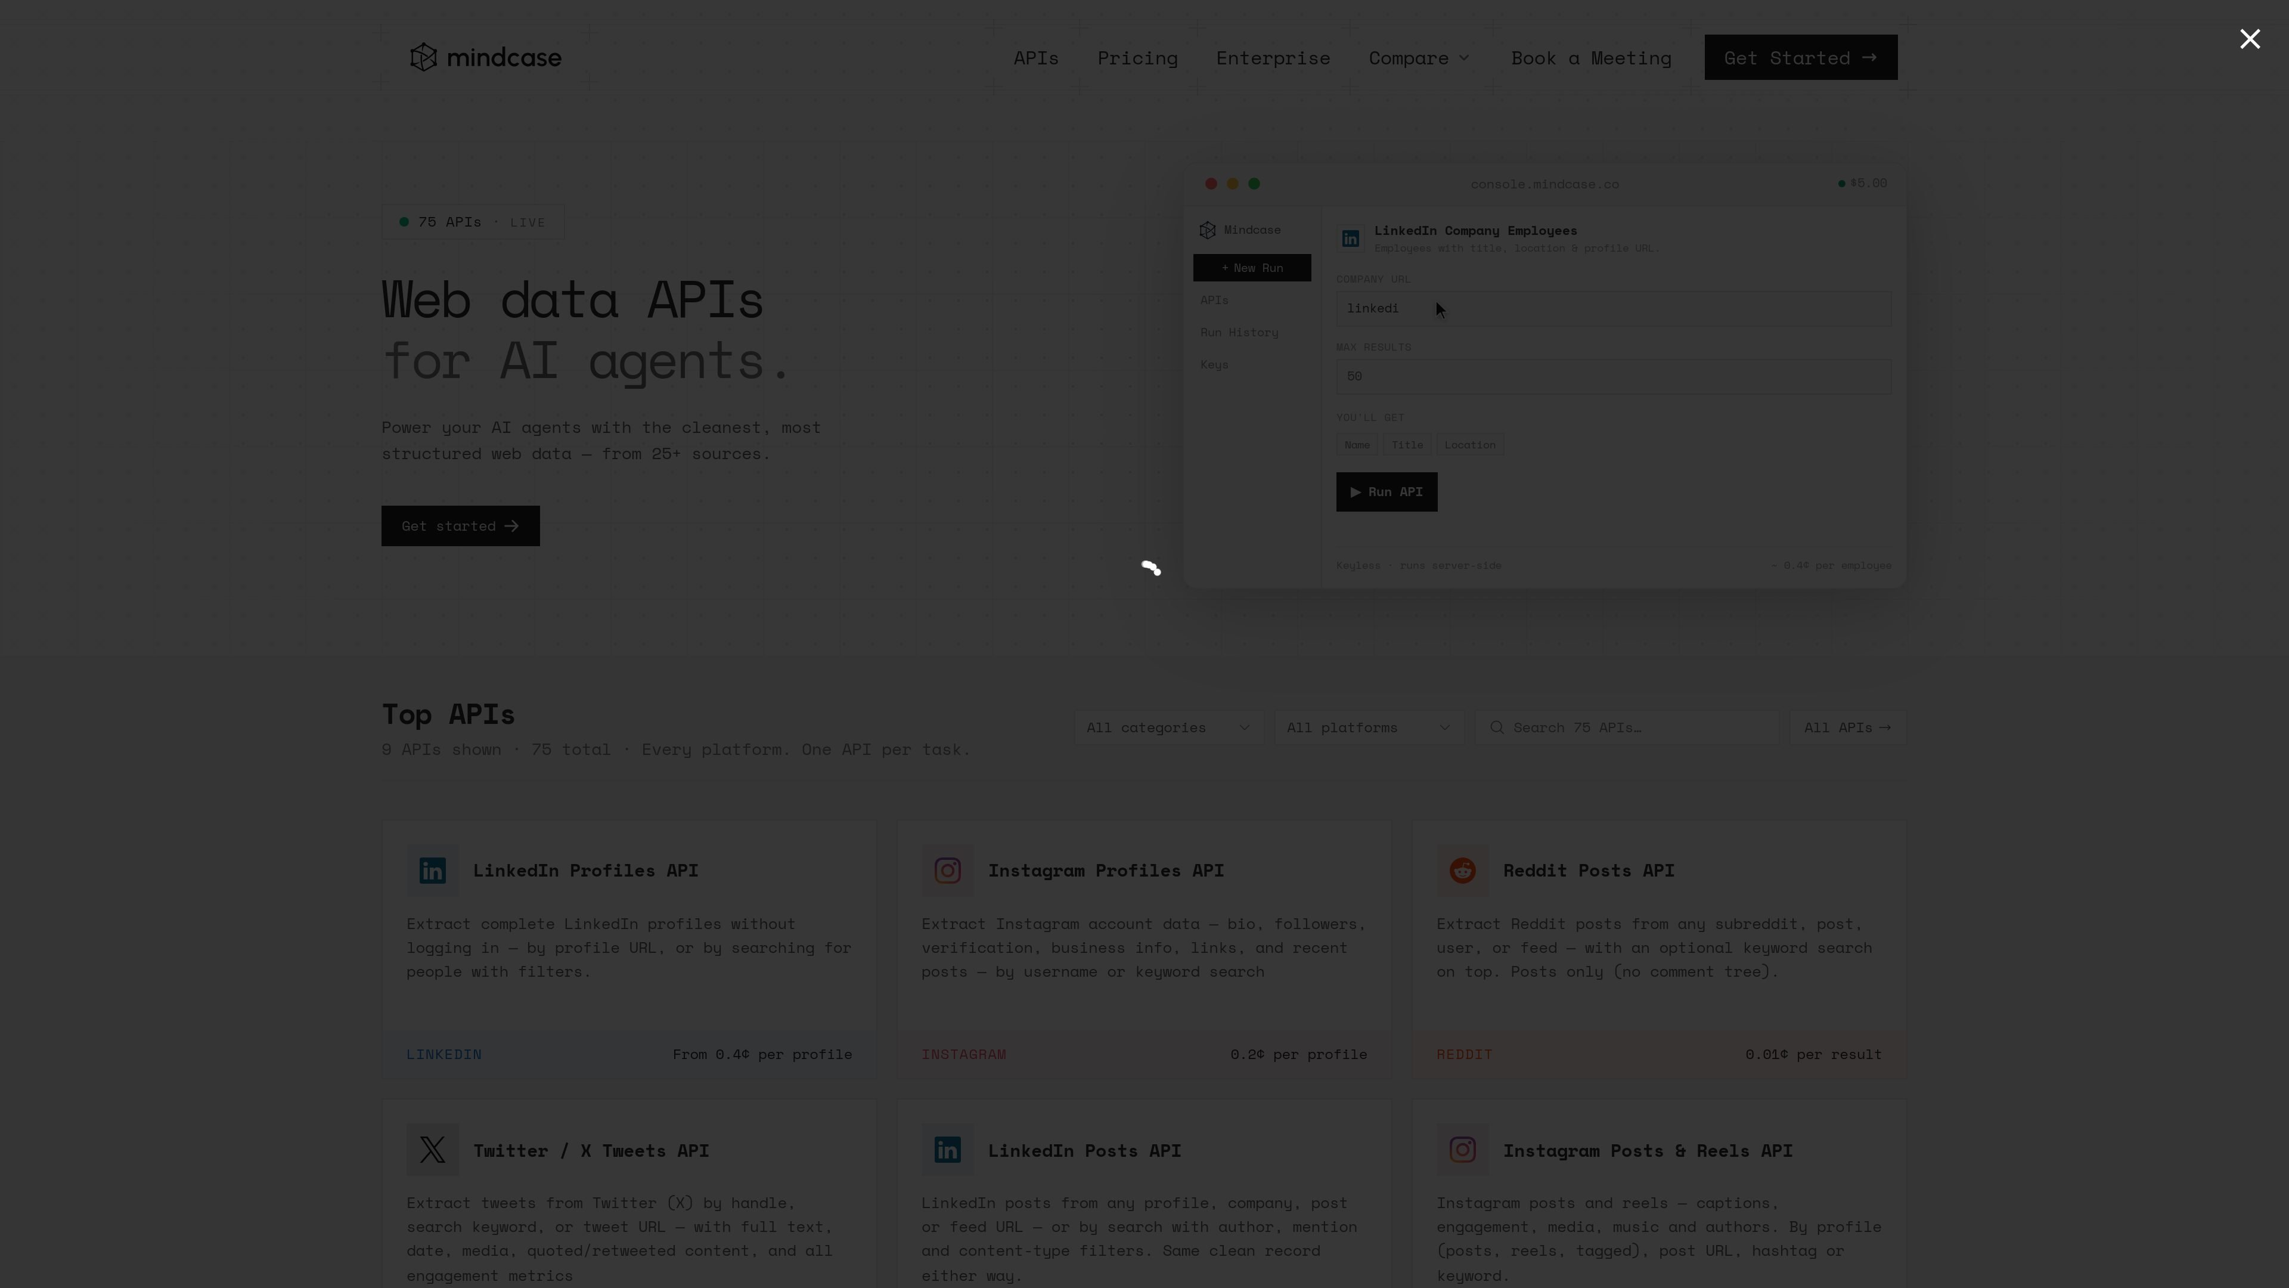
Task: Select APIs in console sidebar
Action: tap(1214, 301)
